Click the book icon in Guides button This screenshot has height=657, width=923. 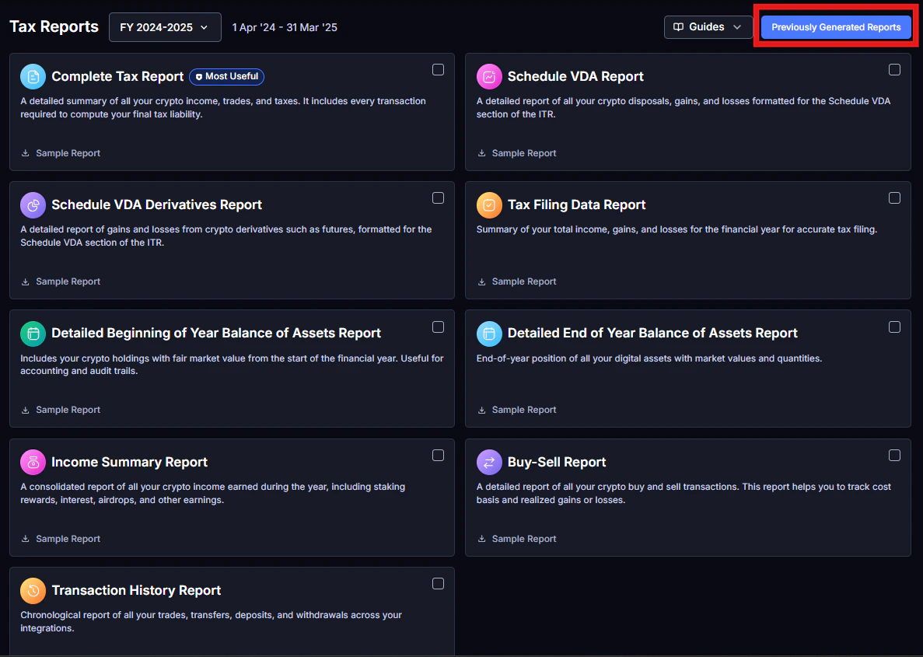tap(678, 27)
